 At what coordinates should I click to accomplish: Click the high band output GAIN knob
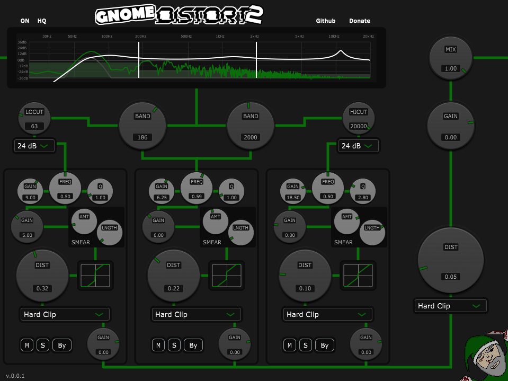(366, 344)
